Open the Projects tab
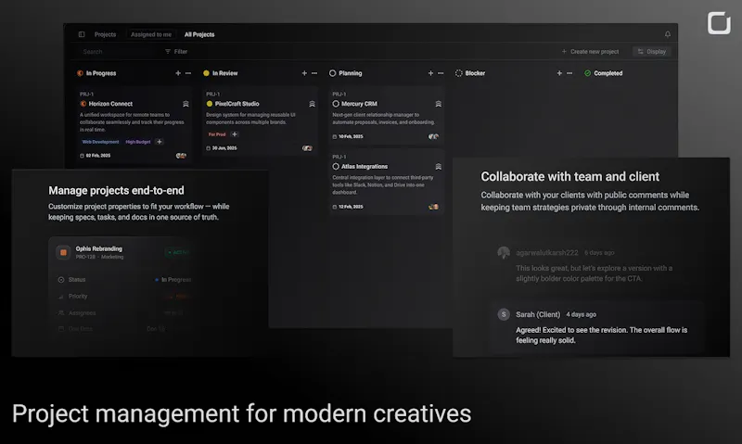 [x=105, y=34]
